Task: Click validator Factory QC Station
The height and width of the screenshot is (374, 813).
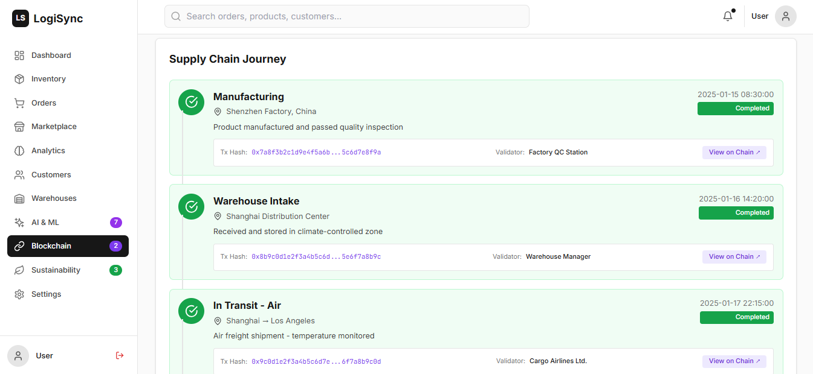Action: point(559,153)
